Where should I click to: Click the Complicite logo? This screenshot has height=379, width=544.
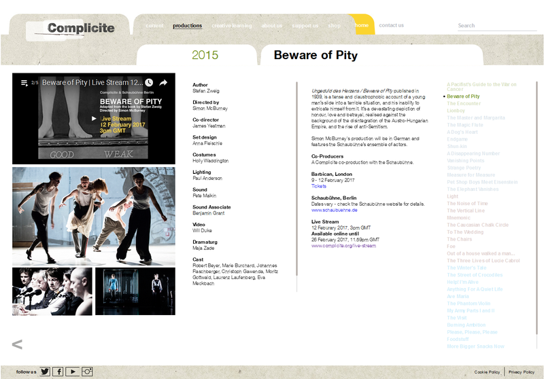71,29
